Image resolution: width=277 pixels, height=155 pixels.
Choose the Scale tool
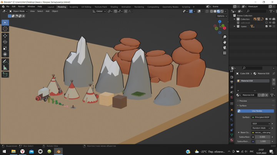click(x=5, y=48)
